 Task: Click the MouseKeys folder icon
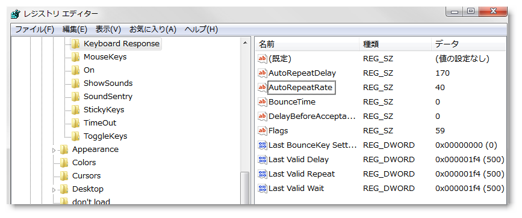coord(76,57)
